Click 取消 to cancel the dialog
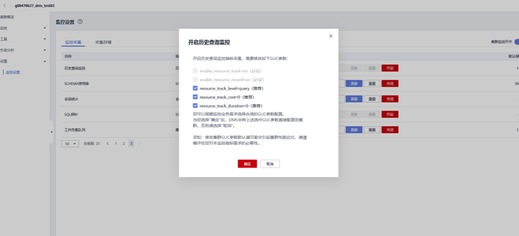The image size is (519, 236). 270,164
